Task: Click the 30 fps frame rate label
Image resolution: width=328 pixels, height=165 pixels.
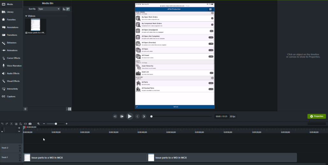Action: [x=232, y=117]
